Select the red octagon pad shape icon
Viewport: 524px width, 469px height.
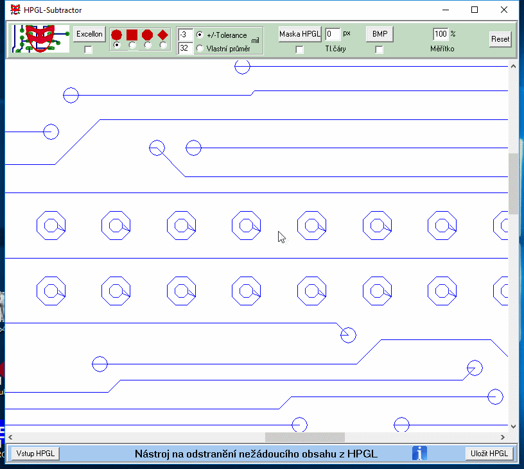(x=148, y=35)
